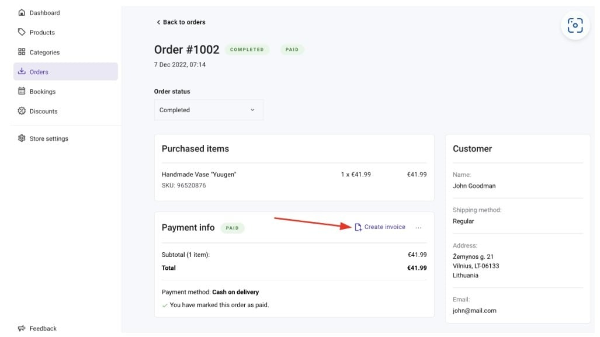
Task: Click the Feedback megaphone icon
Action: pyautogui.click(x=22, y=328)
